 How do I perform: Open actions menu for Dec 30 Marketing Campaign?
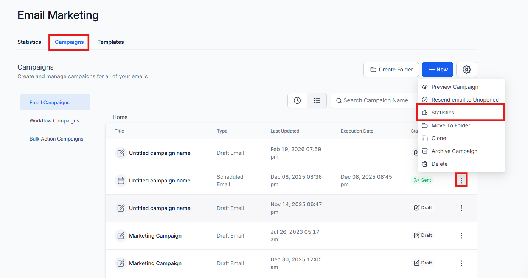461,263
